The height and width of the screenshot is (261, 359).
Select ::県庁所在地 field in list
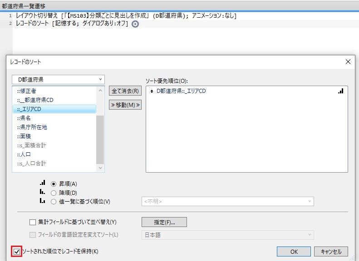(54, 127)
